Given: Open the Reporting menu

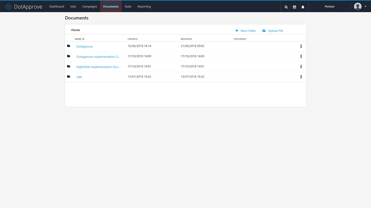Looking at the screenshot, I should (x=144, y=6).
